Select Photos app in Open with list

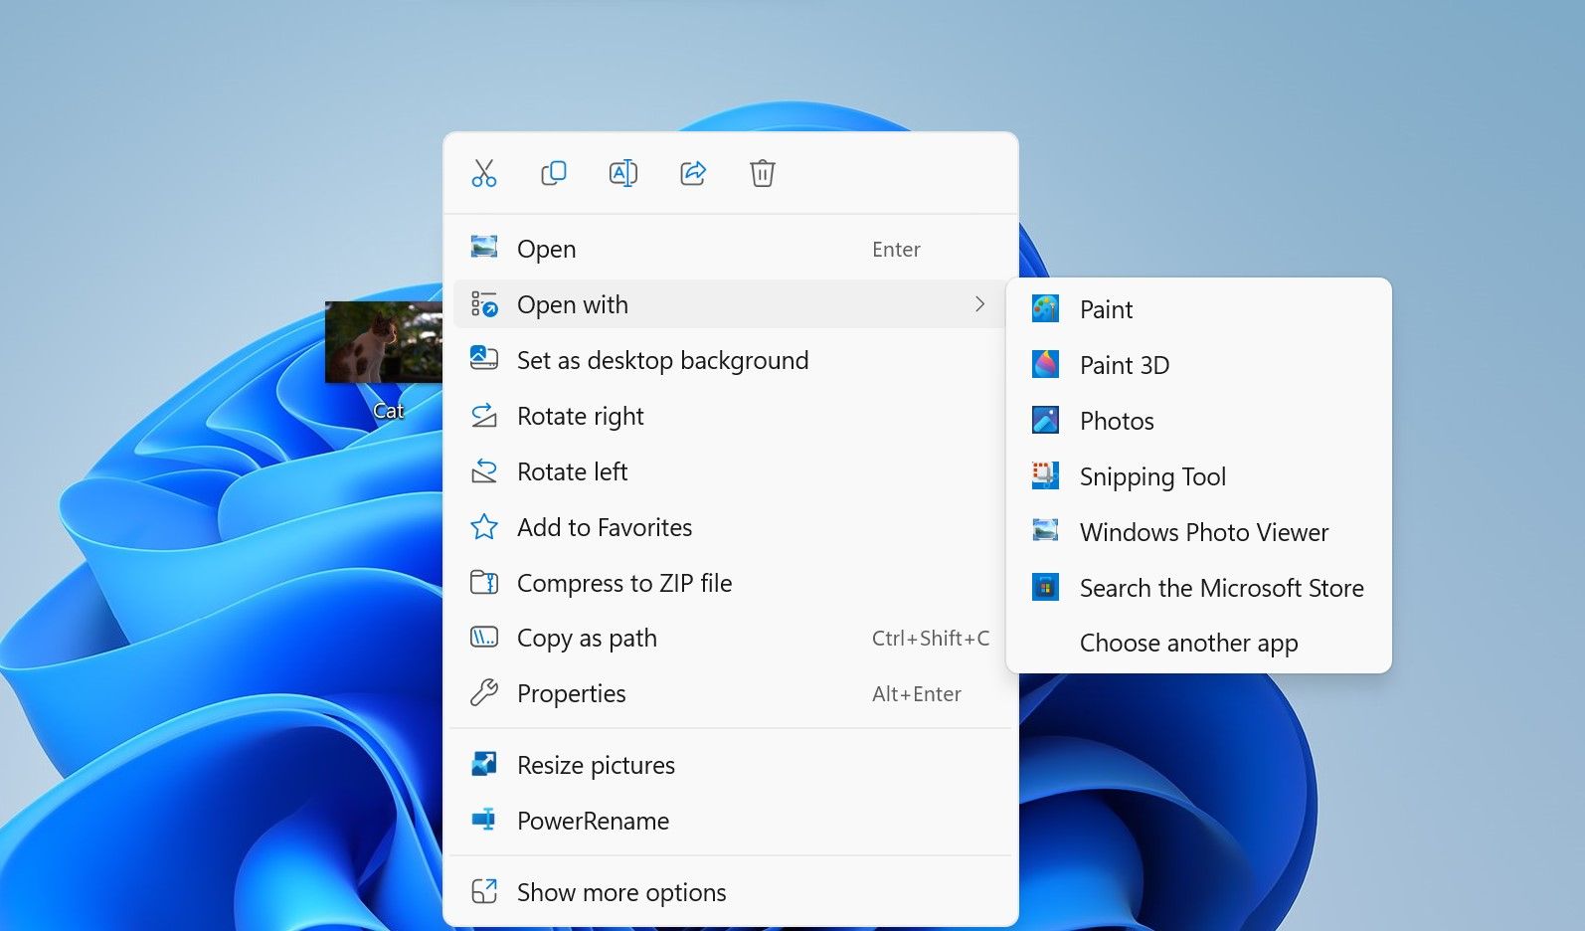(x=1116, y=421)
